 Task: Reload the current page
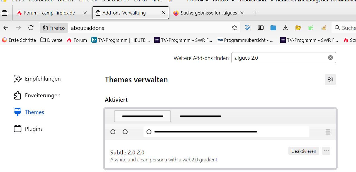(31, 28)
